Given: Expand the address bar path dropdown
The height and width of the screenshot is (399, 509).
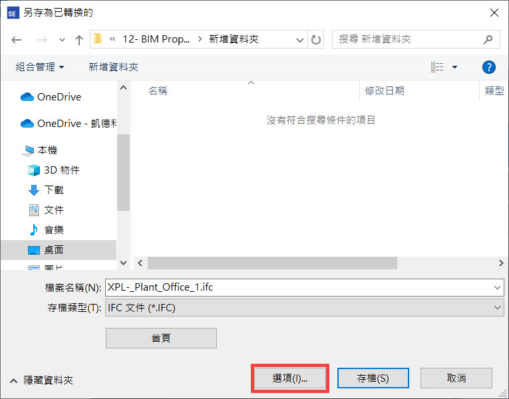Looking at the screenshot, I should pos(299,40).
